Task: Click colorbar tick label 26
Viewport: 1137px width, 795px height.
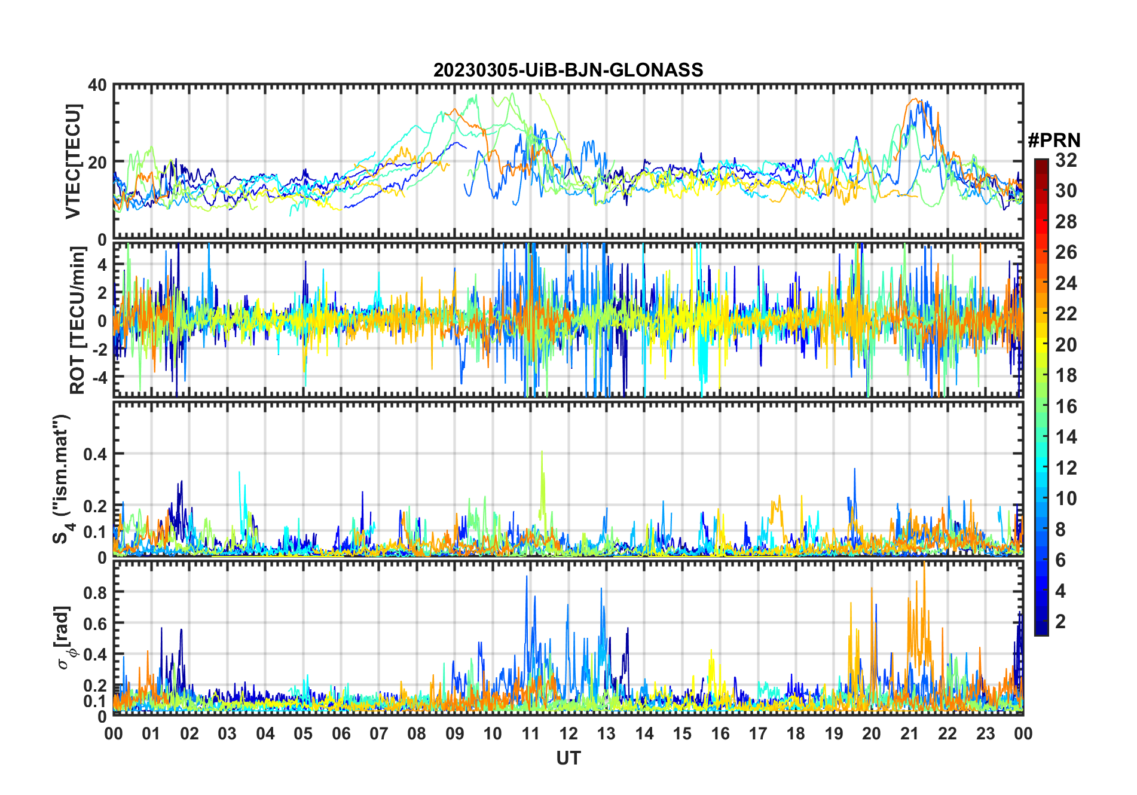Action: [1065, 252]
